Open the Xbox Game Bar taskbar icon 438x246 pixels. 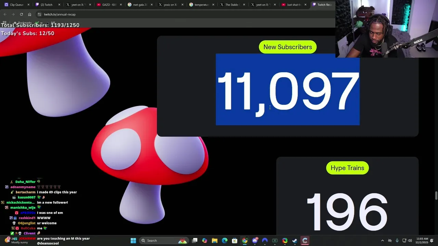pos(275,241)
